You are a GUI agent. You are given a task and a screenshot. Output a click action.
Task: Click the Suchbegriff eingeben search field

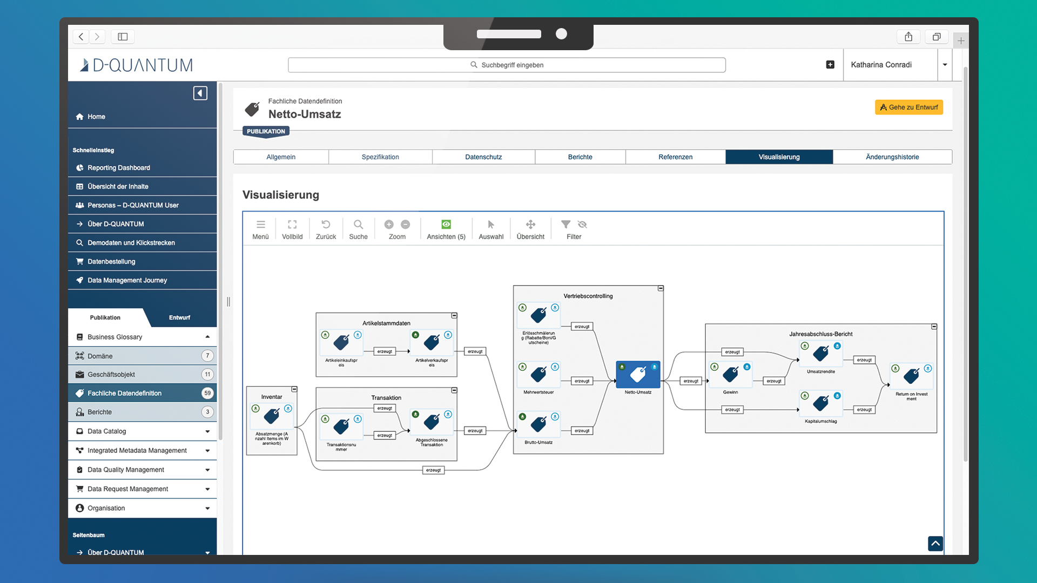click(x=507, y=65)
